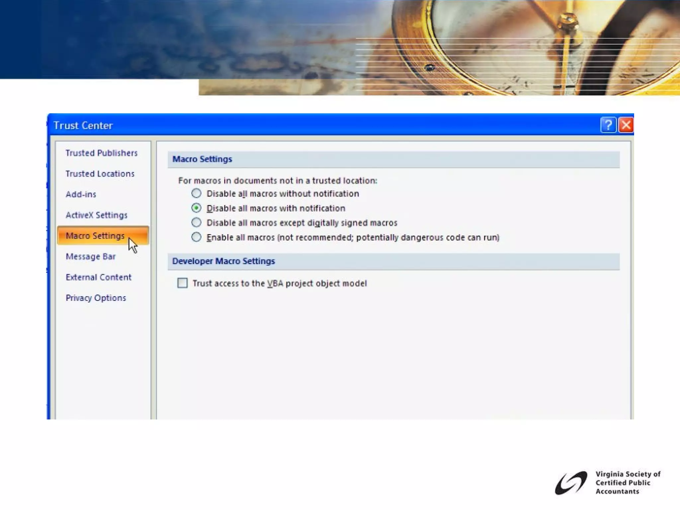Check Trust access to VBA project object model
Viewport: 680px width, 510px height.
182,283
